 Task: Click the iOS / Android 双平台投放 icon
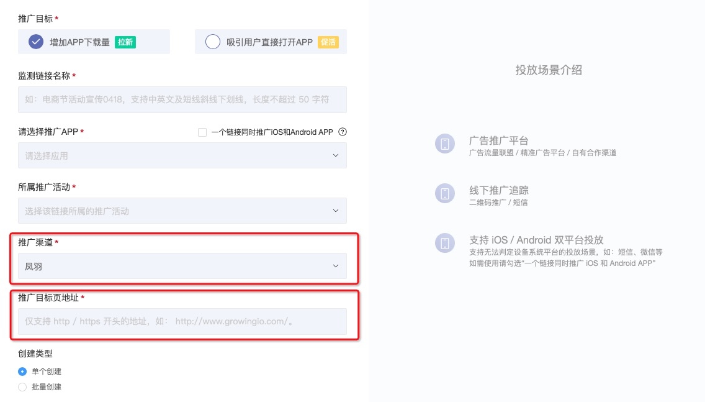point(445,243)
